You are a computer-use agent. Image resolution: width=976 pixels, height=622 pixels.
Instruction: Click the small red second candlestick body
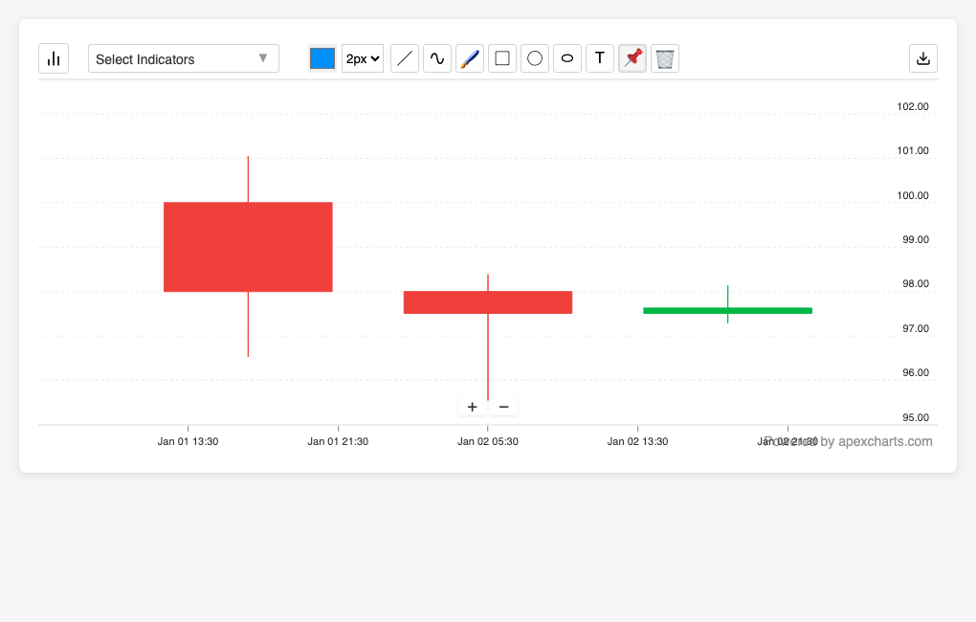(488, 302)
